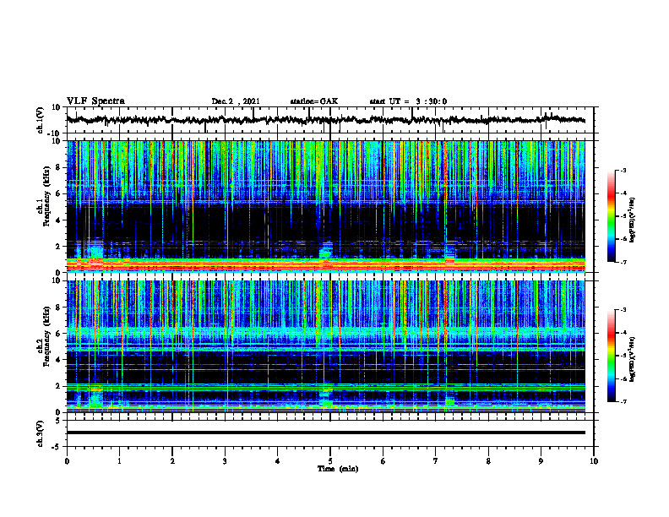
Task: Click the "-7" tick on ch.2 color bar
Action: coord(623,402)
